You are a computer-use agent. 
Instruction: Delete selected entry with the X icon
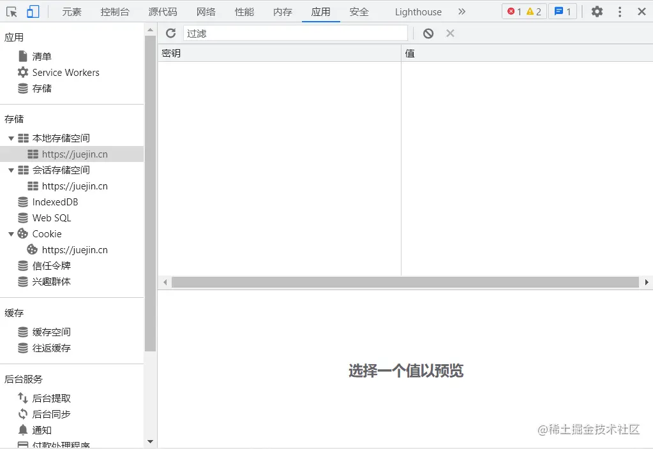click(x=450, y=33)
